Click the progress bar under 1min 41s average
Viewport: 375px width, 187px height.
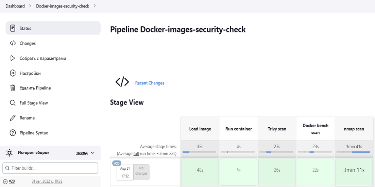(x=353, y=152)
